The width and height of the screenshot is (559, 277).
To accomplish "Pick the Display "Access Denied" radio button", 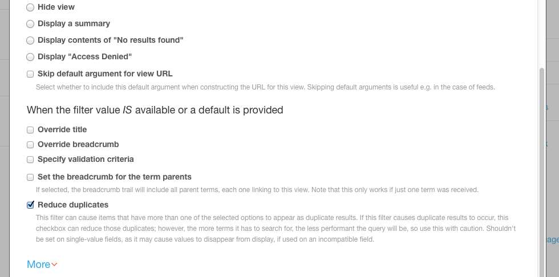I will point(30,57).
